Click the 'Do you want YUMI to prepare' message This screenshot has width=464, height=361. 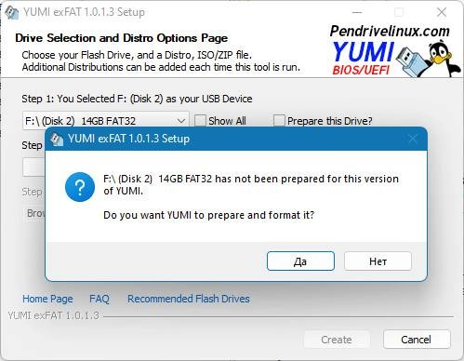tap(208, 215)
